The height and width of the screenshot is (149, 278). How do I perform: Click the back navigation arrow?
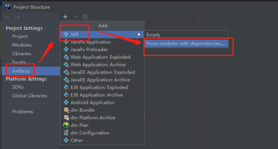click(7, 17)
